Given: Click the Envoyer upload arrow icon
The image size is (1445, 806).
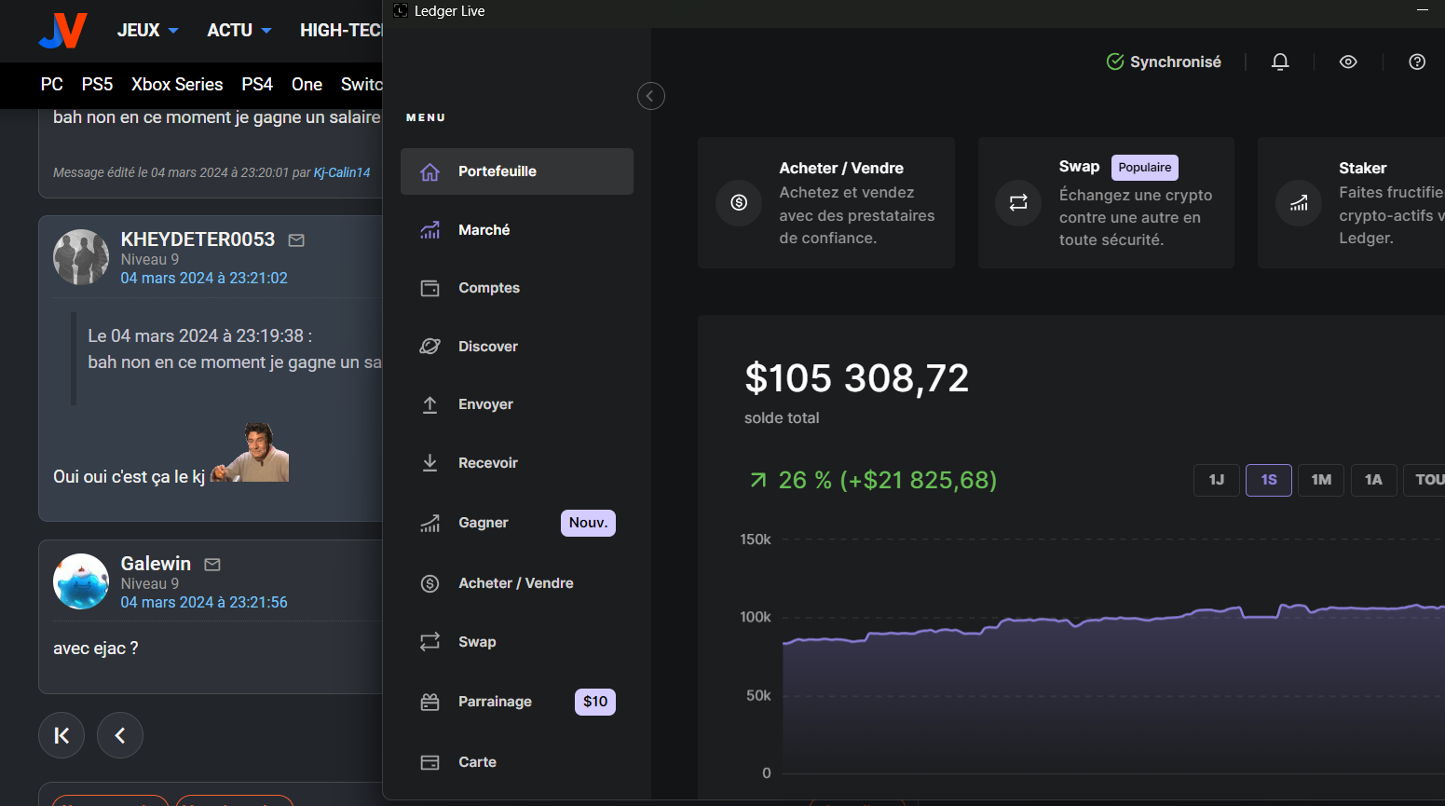Looking at the screenshot, I should (429, 404).
